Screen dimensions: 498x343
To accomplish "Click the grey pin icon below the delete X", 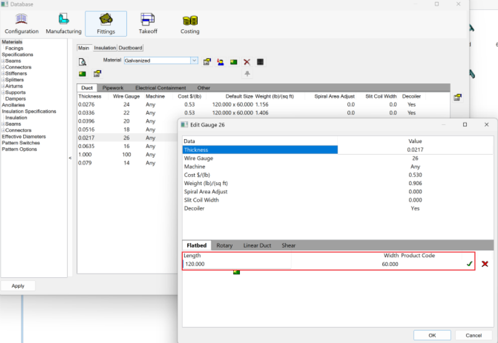I will tap(247, 74).
